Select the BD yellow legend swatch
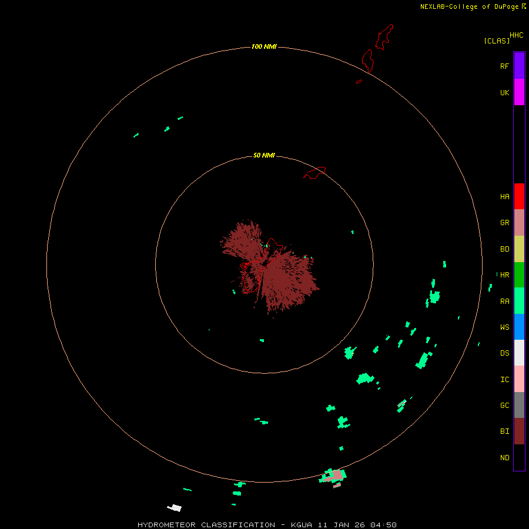The height and width of the screenshot is (529, 529). [x=519, y=249]
